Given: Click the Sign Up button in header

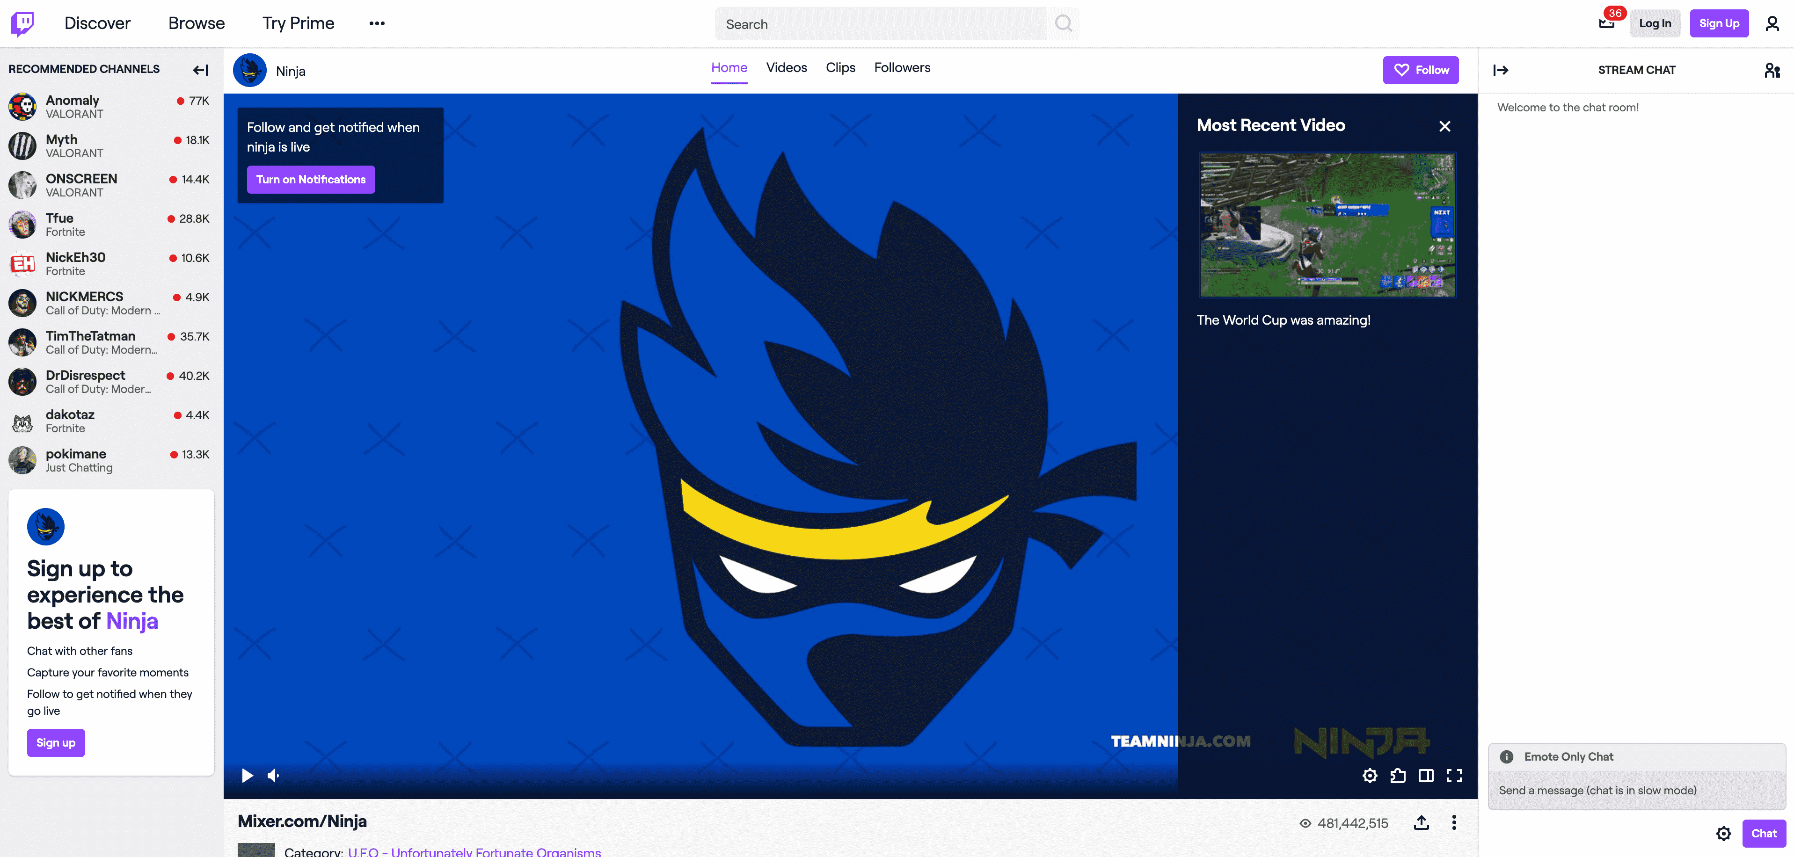Looking at the screenshot, I should coord(1719,24).
